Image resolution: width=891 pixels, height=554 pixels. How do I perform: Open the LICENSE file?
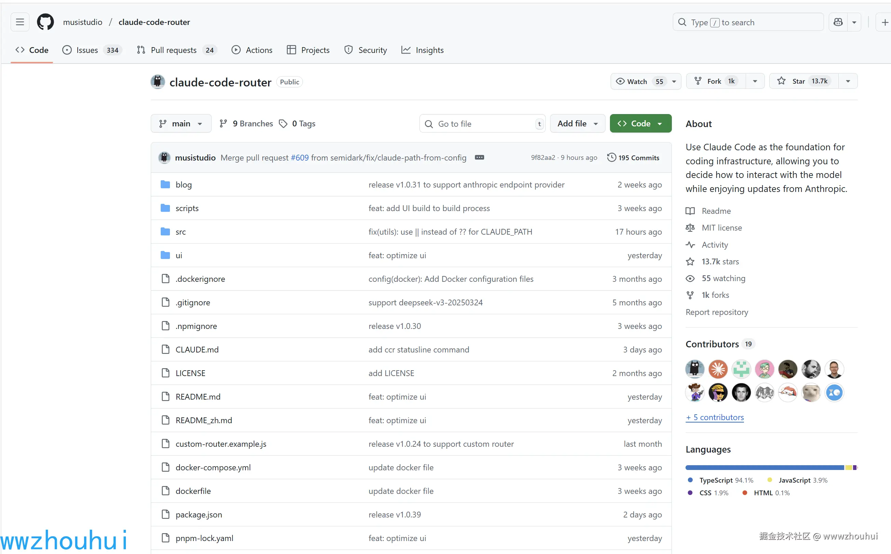(x=190, y=373)
